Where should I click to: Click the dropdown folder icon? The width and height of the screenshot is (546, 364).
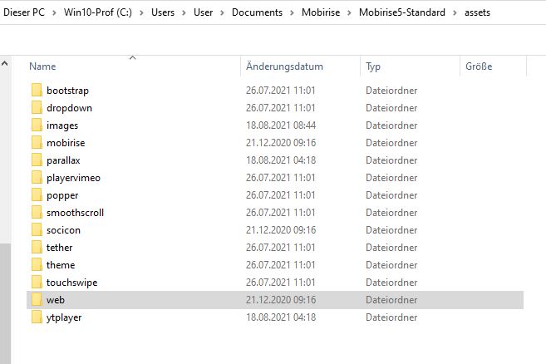tap(37, 107)
